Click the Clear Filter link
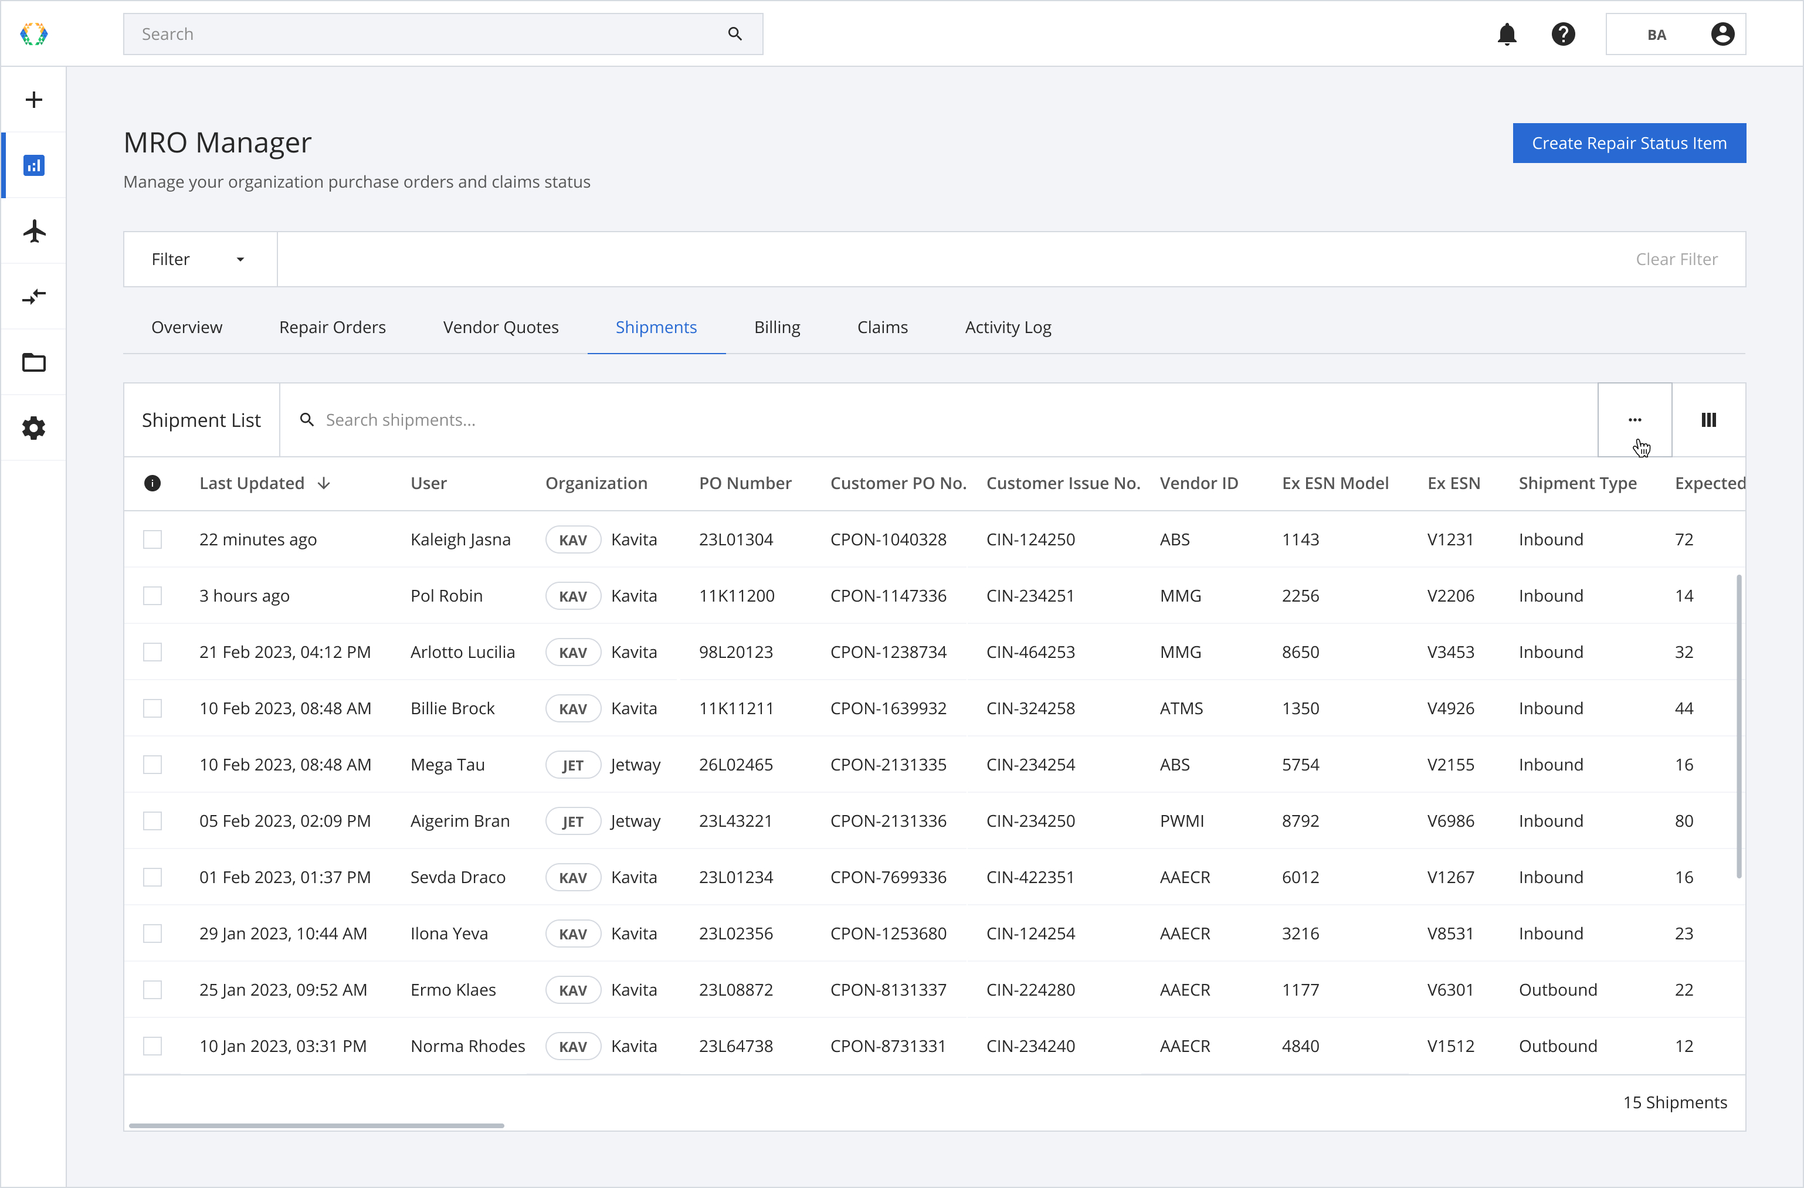Image resolution: width=1804 pixels, height=1188 pixels. pyautogui.click(x=1676, y=259)
